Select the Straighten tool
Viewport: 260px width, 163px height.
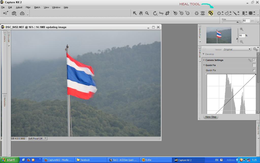coord(161,13)
